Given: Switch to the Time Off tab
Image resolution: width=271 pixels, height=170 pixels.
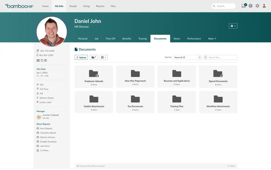Looking at the screenshot, I should pos(110,39).
